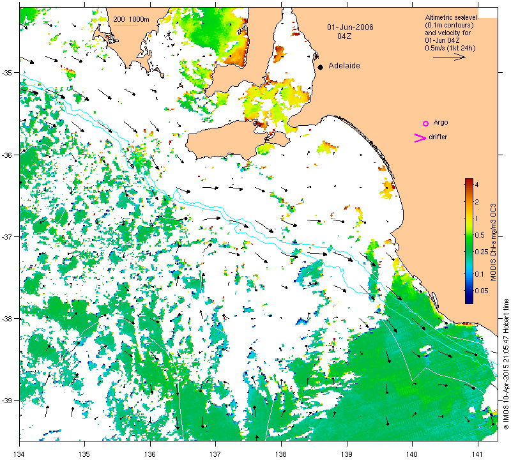Click the cyan depth contour legend line
Screen dimensions: 511x460
[125, 25]
